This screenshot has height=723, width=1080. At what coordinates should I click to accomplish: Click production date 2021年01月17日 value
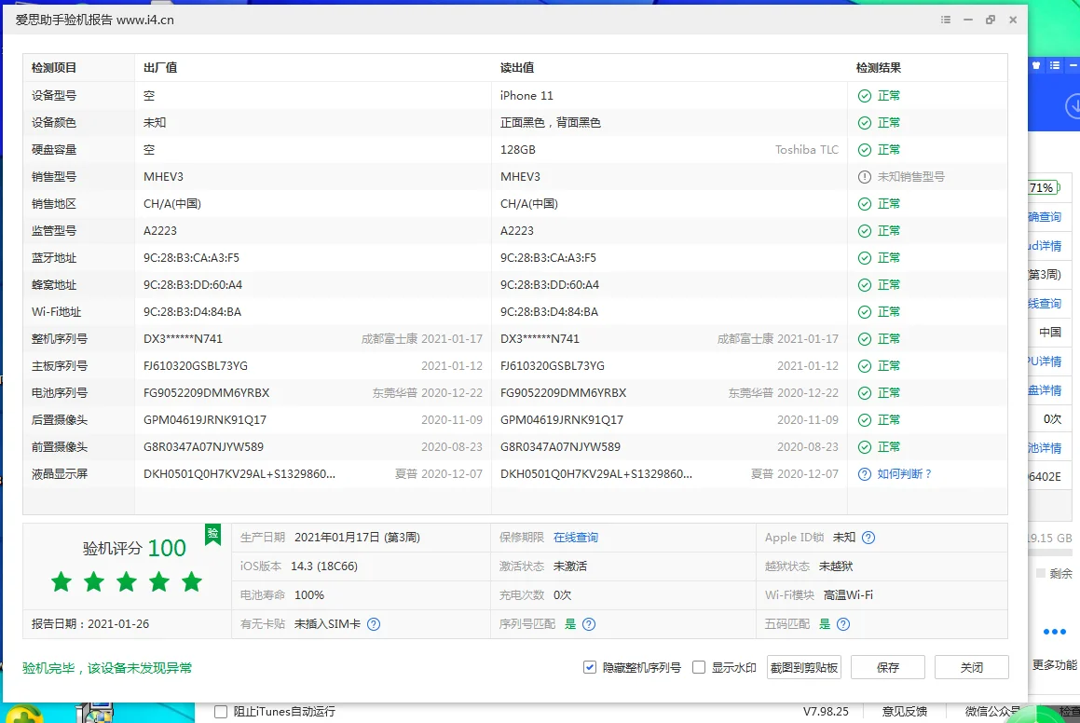pos(357,538)
